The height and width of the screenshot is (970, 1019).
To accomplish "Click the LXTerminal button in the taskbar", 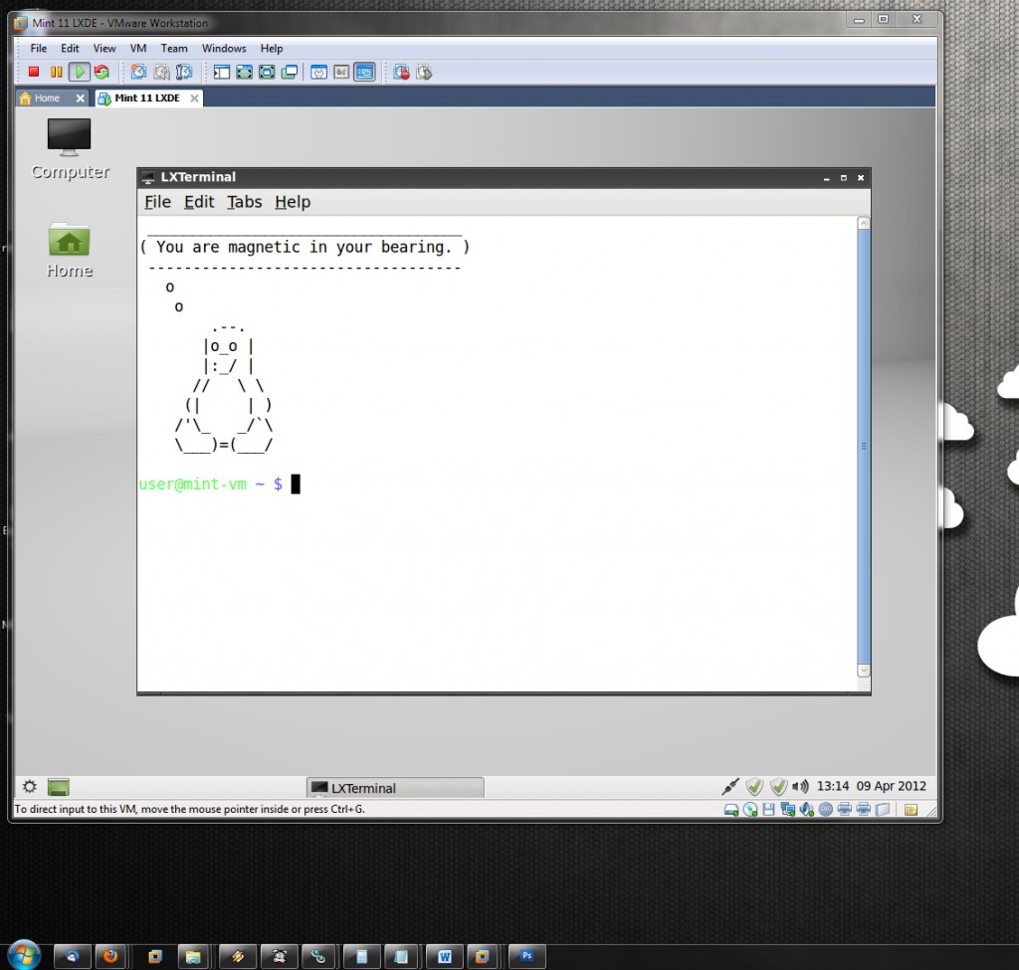I will pos(395,788).
